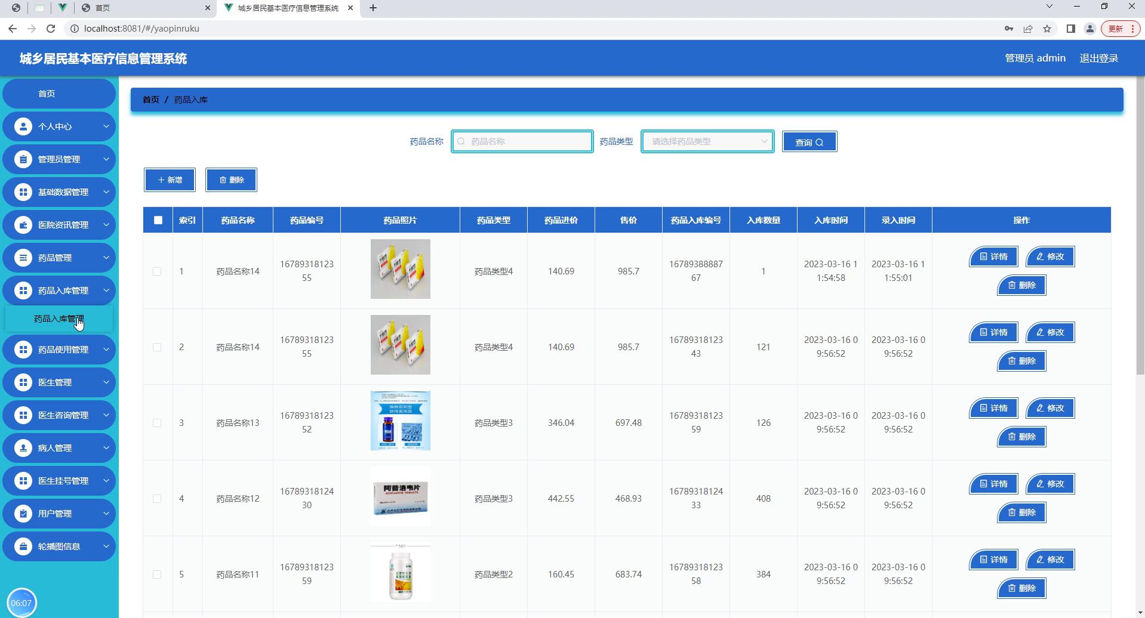Expand the 基础数据管理 chevron
This screenshot has width=1145, height=618.
(x=106, y=192)
